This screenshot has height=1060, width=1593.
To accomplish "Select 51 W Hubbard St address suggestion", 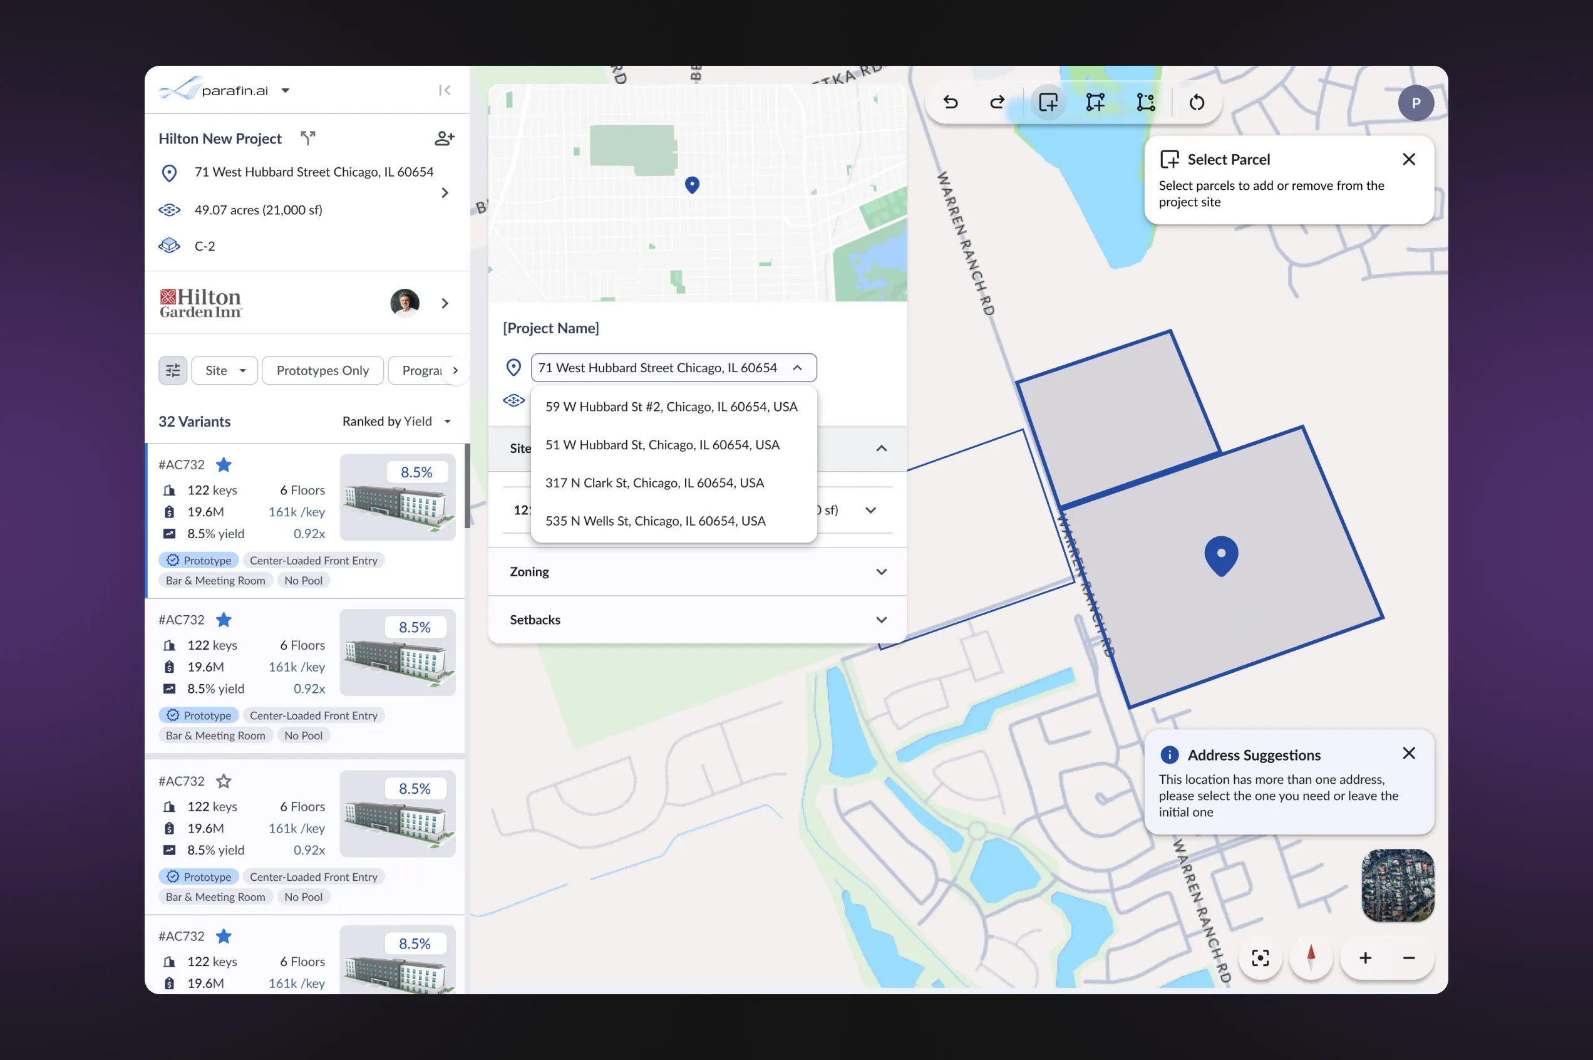I will (662, 445).
